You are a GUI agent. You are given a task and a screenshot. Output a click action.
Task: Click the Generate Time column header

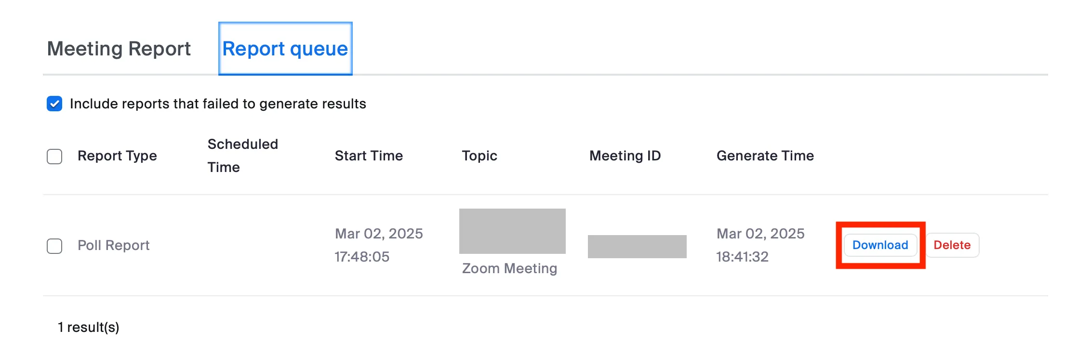click(x=765, y=156)
